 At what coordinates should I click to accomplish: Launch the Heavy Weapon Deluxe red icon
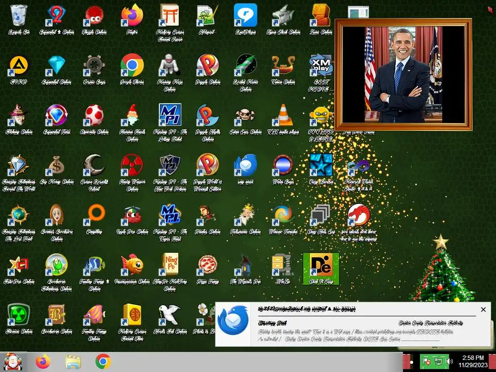132,166
